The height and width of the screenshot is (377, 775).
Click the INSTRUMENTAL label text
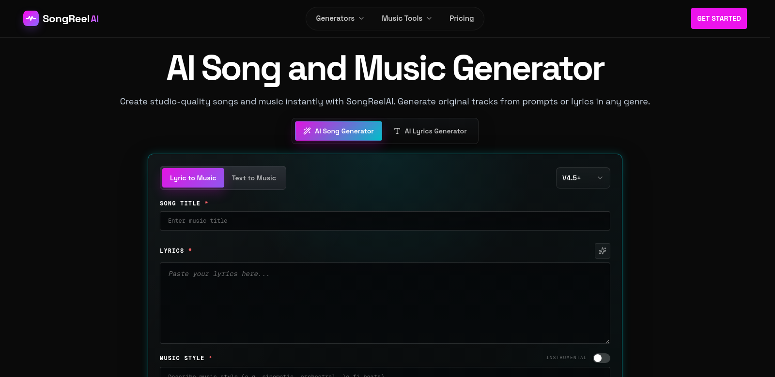point(566,358)
